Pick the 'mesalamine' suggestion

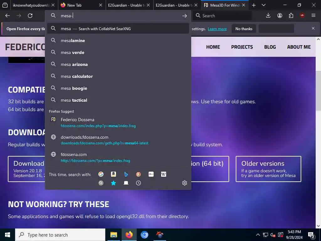click(118, 40)
